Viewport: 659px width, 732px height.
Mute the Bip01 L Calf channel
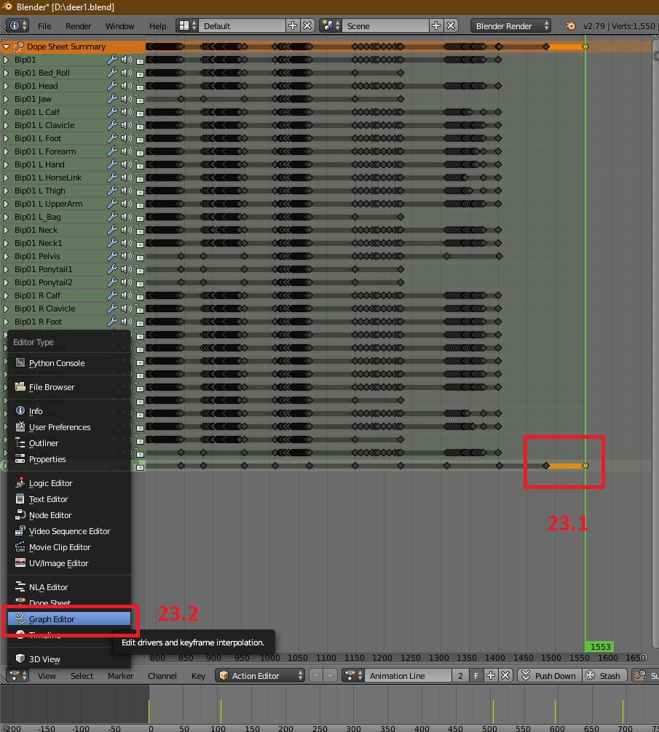(x=126, y=112)
